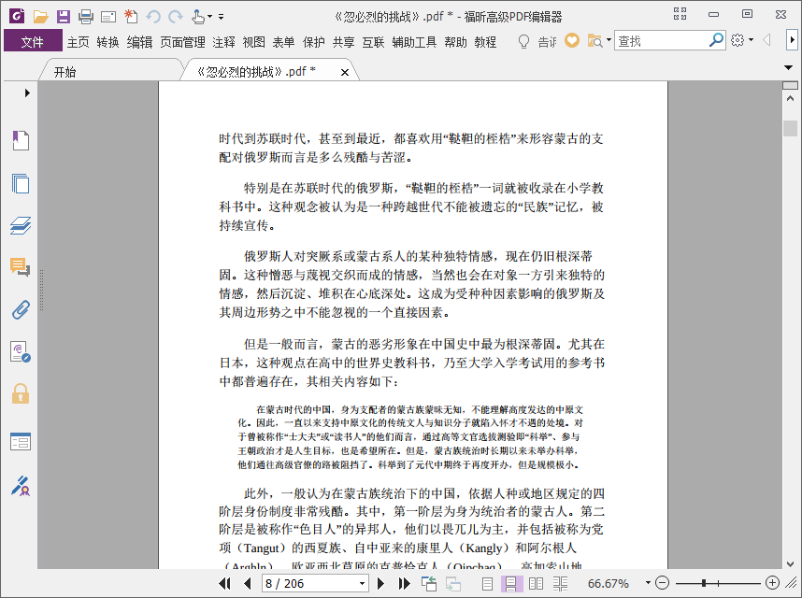
Task: Jump to the last page
Action: click(x=404, y=583)
